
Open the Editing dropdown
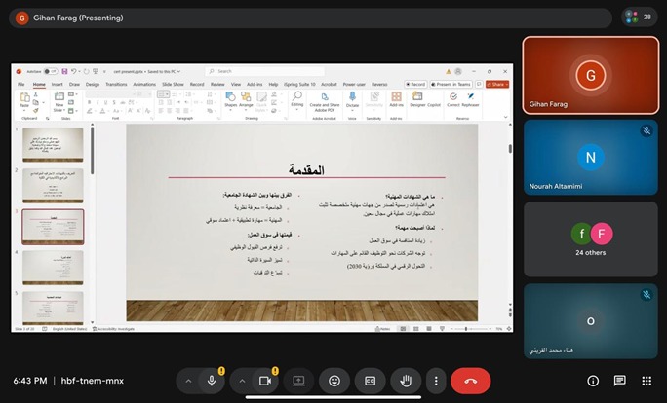[296, 101]
